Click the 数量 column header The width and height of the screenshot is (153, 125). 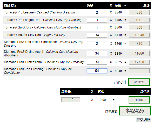(x=90, y=5)
